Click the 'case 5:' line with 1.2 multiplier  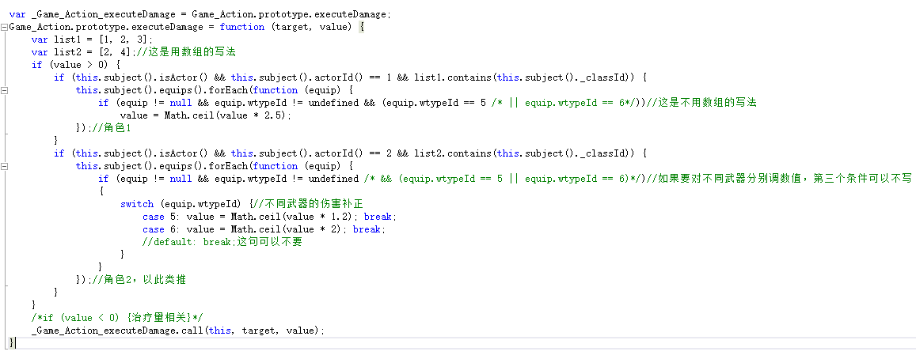tap(270, 217)
